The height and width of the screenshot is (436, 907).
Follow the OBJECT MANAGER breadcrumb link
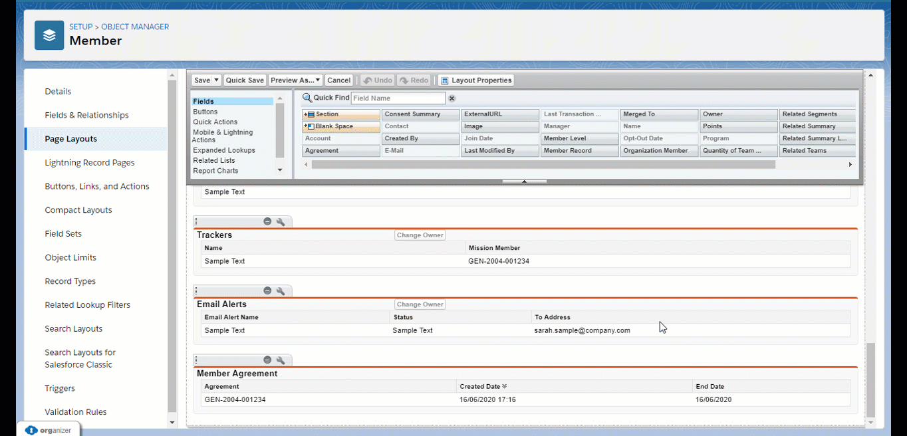(135, 27)
